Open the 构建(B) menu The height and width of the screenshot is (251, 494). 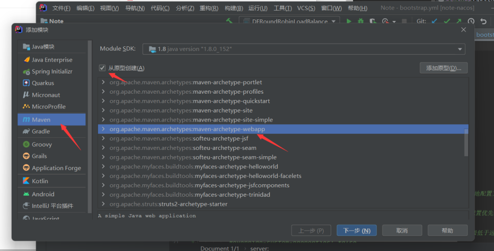[234, 8]
